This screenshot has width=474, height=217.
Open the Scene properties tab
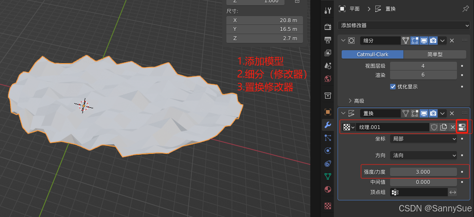pos(328,65)
